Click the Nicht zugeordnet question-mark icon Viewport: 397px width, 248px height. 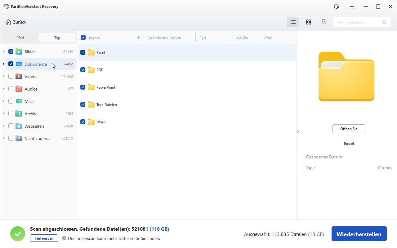(x=19, y=139)
